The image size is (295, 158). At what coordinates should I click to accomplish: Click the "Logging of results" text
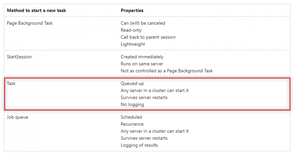pos(139,145)
